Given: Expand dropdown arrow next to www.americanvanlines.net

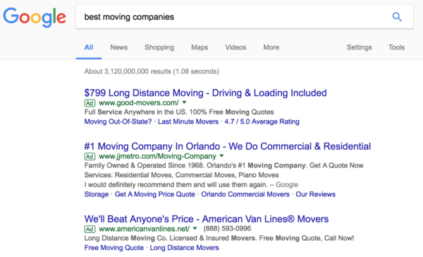Looking at the screenshot, I should [x=195, y=229].
